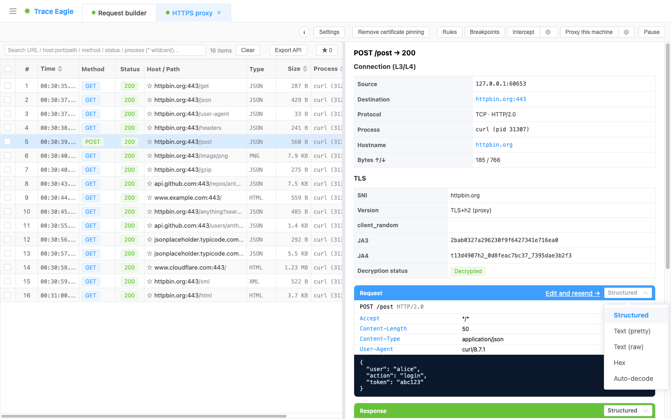This screenshot has width=671, height=419.
Task: Click the details panel vertical scrollbar
Action: [668, 156]
